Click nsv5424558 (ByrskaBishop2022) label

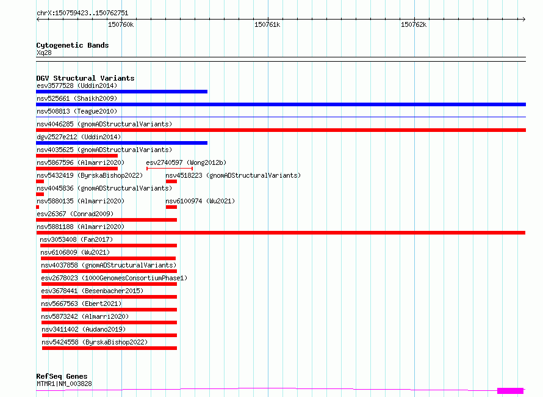click(x=95, y=342)
